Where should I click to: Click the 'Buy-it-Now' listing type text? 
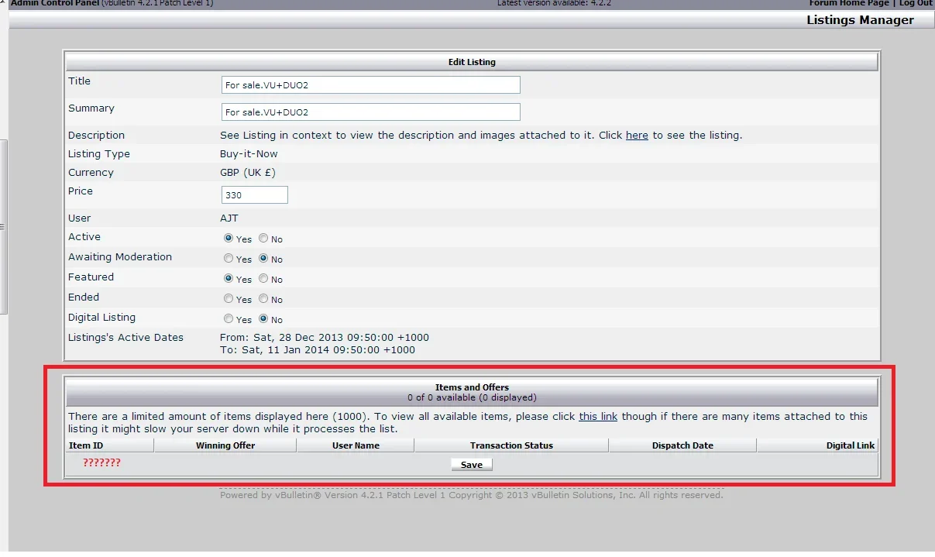click(249, 154)
